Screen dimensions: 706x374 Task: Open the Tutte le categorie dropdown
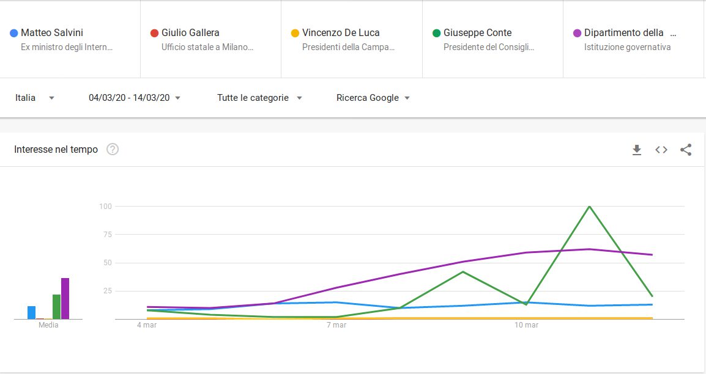(259, 98)
